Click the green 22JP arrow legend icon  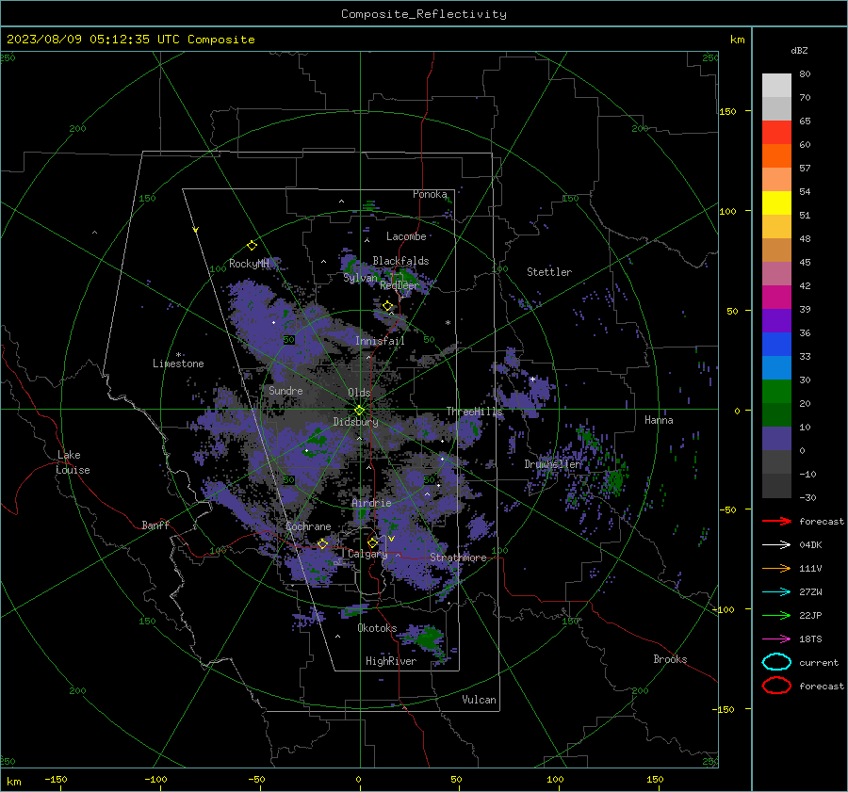[776, 615]
